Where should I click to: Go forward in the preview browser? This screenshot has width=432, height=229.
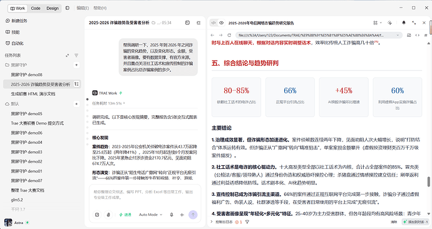click(220, 35)
